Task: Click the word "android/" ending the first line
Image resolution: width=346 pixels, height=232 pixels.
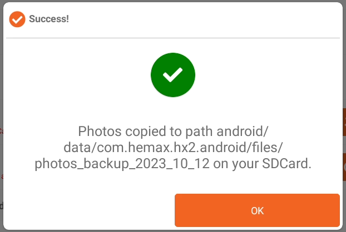Action: tap(243, 132)
